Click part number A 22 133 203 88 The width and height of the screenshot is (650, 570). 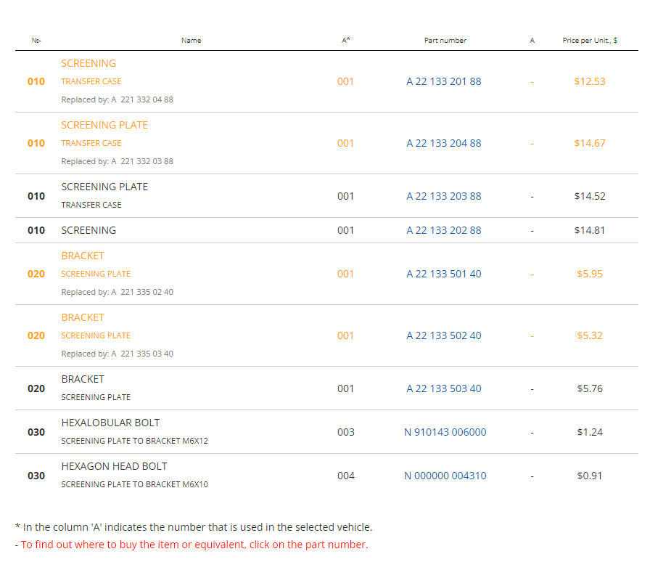[443, 196]
